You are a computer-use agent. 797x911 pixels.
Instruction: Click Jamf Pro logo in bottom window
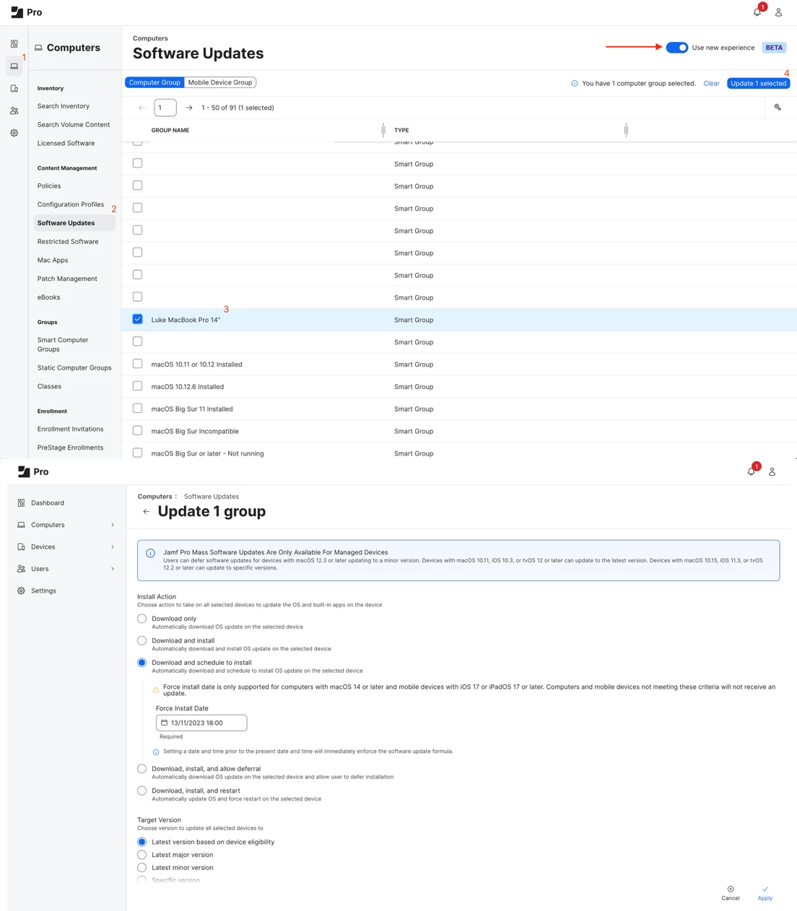tap(32, 471)
